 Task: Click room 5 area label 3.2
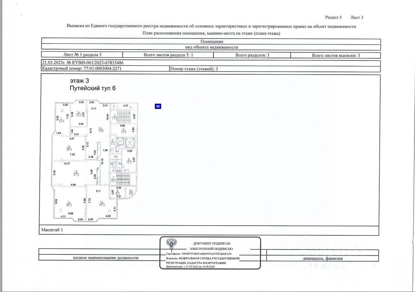(x=113, y=143)
